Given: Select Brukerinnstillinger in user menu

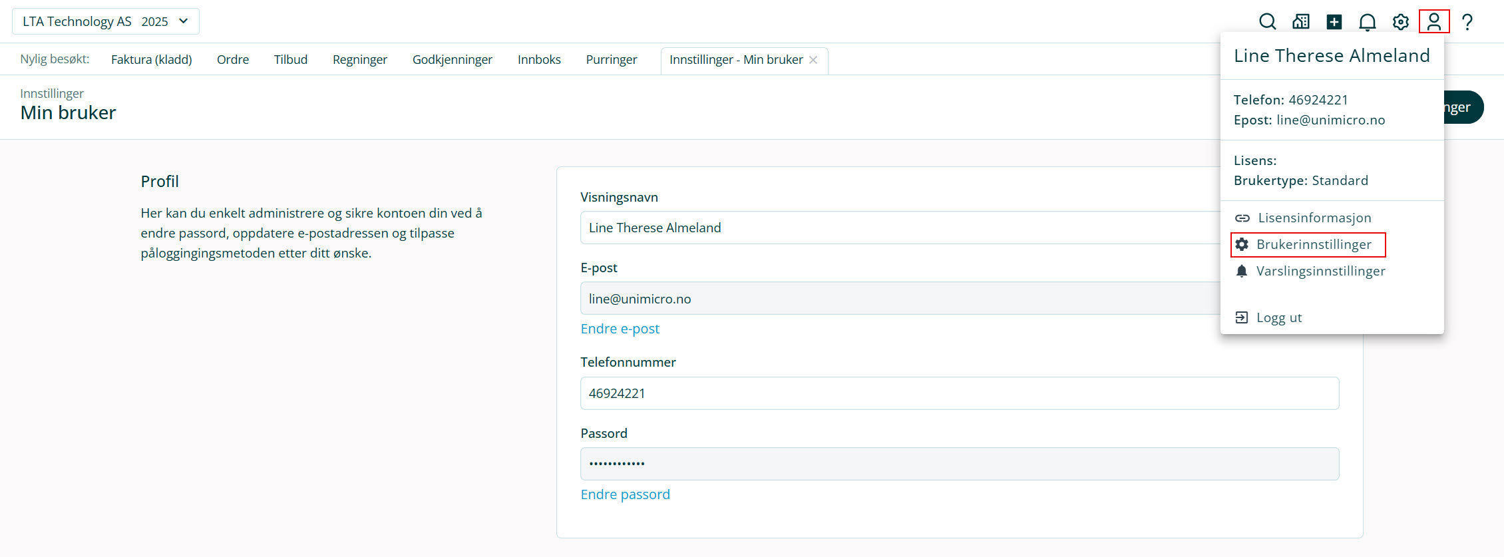Looking at the screenshot, I should pos(1313,244).
